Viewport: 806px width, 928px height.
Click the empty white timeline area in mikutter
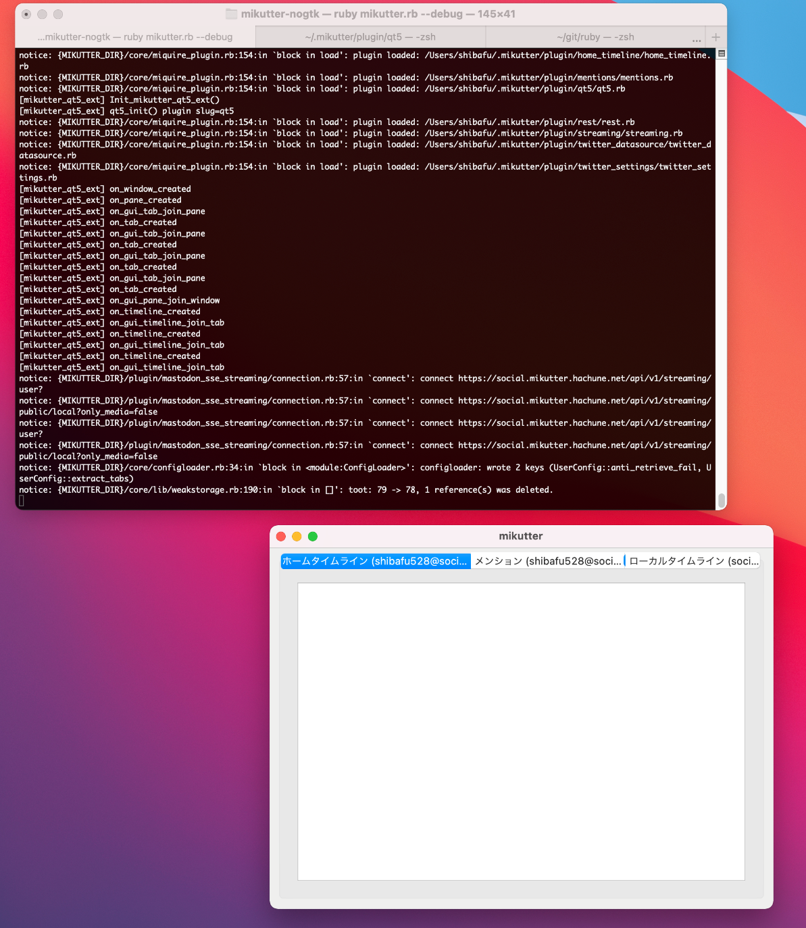coord(521,731)
